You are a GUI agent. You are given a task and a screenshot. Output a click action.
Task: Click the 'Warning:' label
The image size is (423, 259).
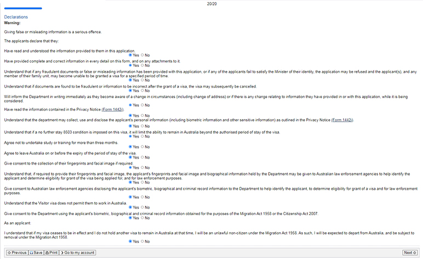[x=12, y=23]
